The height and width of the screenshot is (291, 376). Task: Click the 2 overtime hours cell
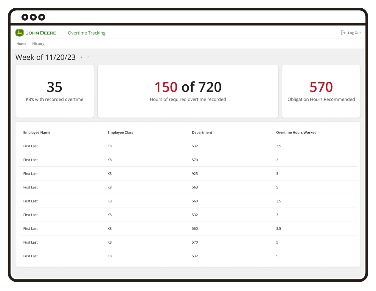[x=277, y=160]
